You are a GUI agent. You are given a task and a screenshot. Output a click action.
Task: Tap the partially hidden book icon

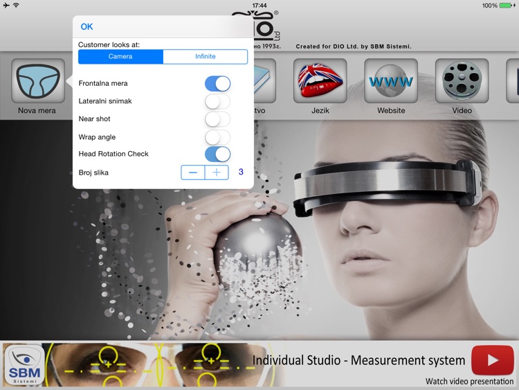point(265,81)
